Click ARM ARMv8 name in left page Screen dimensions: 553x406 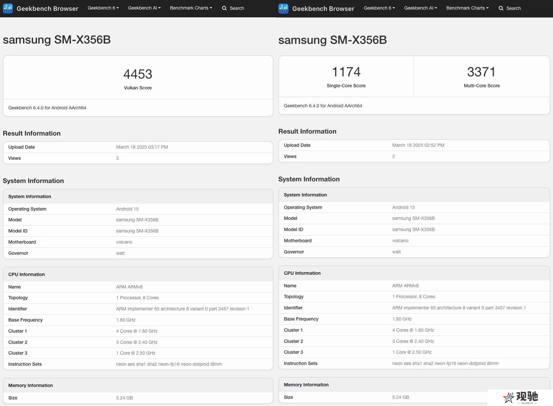(129, 287)
